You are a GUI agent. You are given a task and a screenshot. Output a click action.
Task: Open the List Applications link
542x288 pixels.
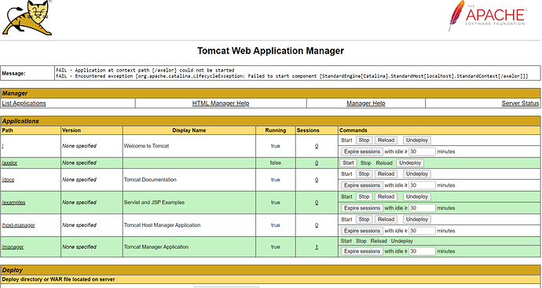pos(24,104)
